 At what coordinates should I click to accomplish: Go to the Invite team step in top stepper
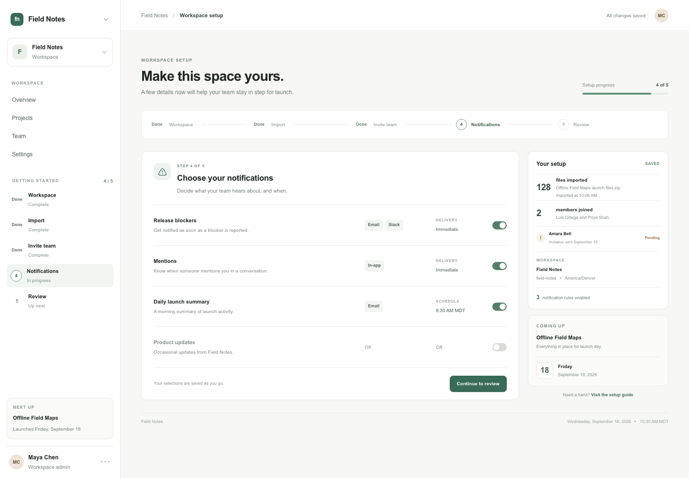(377, 125)
